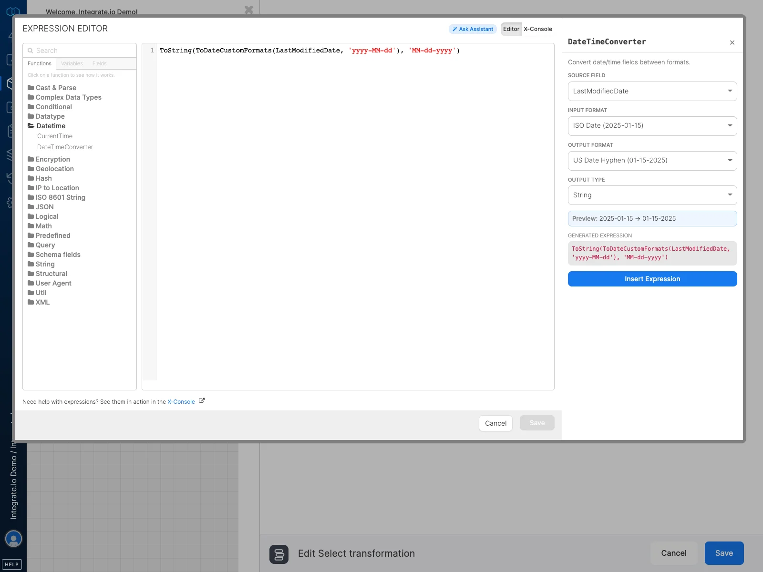Dismiss the Welcome banner with the X
This screenshot has height=572, width=763.
point(249,10)
